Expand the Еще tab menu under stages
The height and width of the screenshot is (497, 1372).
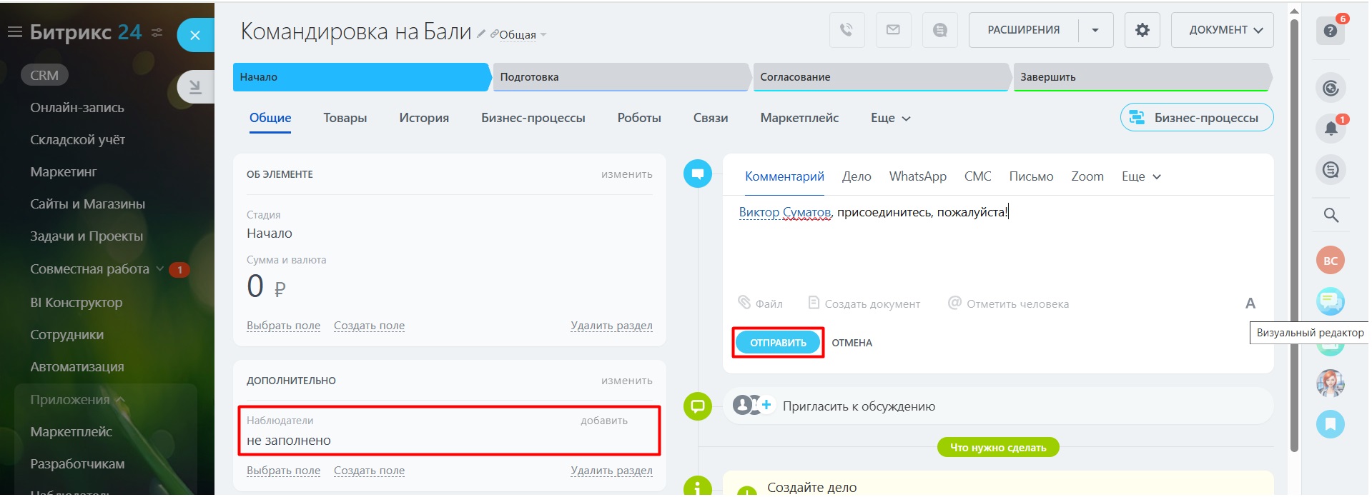coord(890,118)
